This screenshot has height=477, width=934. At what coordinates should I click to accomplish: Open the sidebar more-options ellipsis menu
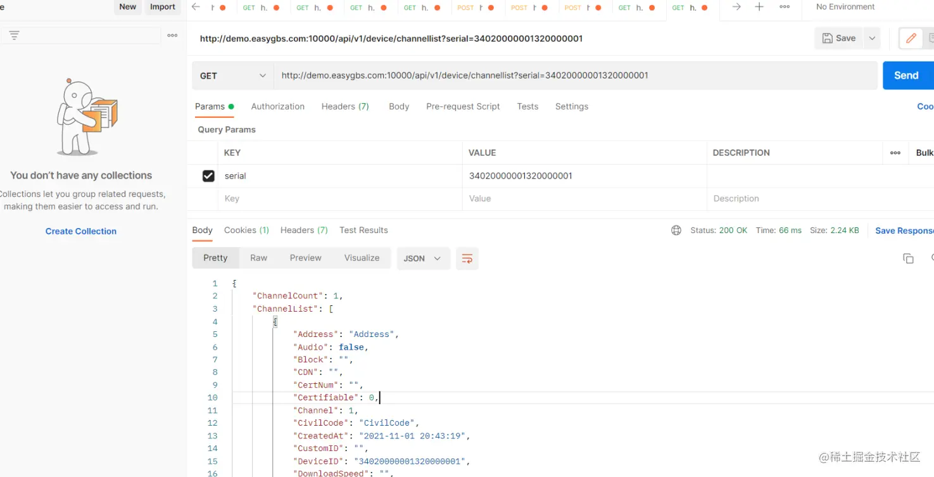(x=172, y=35)
